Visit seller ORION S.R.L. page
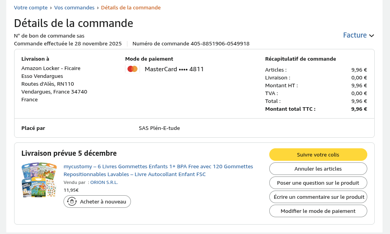390x234 pixels. click(x=104, y=182)
